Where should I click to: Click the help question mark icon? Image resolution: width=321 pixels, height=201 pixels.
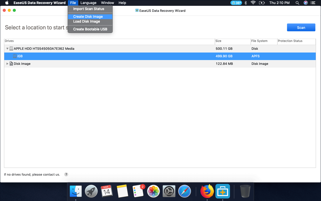tap(66, 174)
